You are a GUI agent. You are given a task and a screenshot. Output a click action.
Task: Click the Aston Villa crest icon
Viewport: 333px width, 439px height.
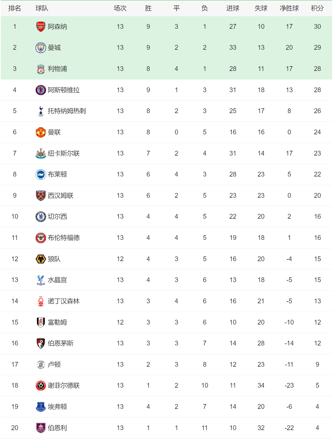(41, 90)
